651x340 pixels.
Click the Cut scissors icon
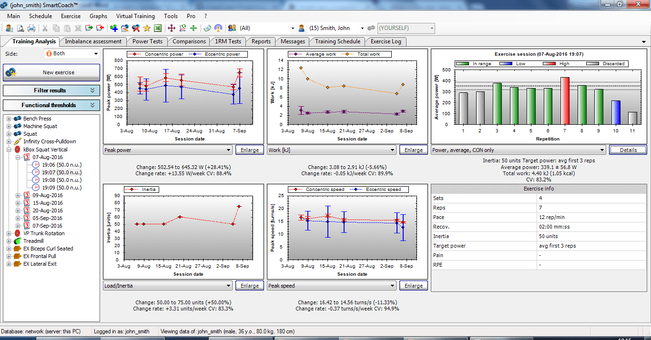[45, 28]
